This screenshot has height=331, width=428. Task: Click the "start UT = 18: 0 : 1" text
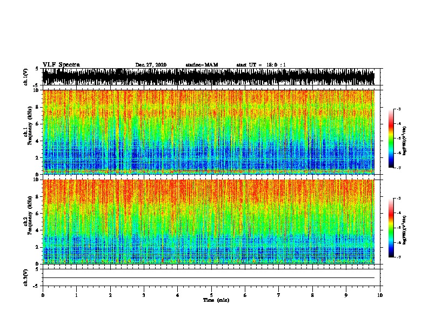pyautogui.click(x=261, y=65)
